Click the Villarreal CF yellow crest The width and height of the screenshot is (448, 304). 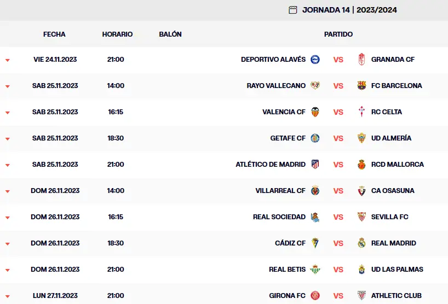(x=315, y=190)
